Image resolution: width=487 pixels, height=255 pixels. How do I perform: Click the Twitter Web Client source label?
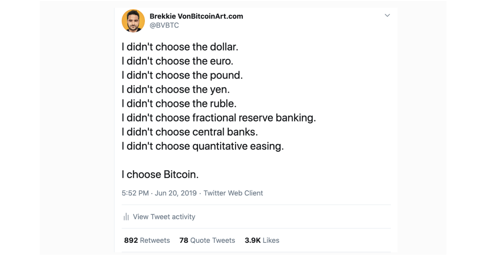(233, 193)
